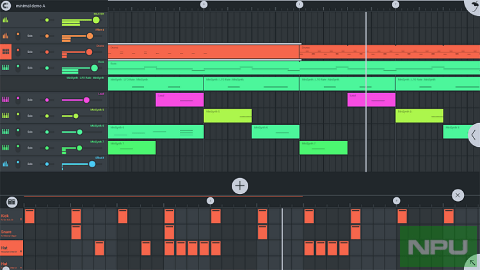Select the Drums track drum-pad icon
The height and width of the screenshot is (270, 480).
pos(6,52)
